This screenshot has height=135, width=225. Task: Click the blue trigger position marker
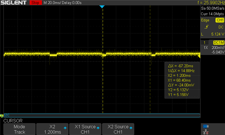(x=102, y=7)
